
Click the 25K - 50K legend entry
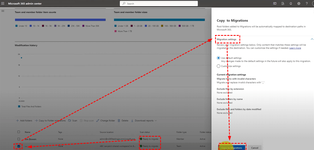pyautogui.click(x=74, y=26)
